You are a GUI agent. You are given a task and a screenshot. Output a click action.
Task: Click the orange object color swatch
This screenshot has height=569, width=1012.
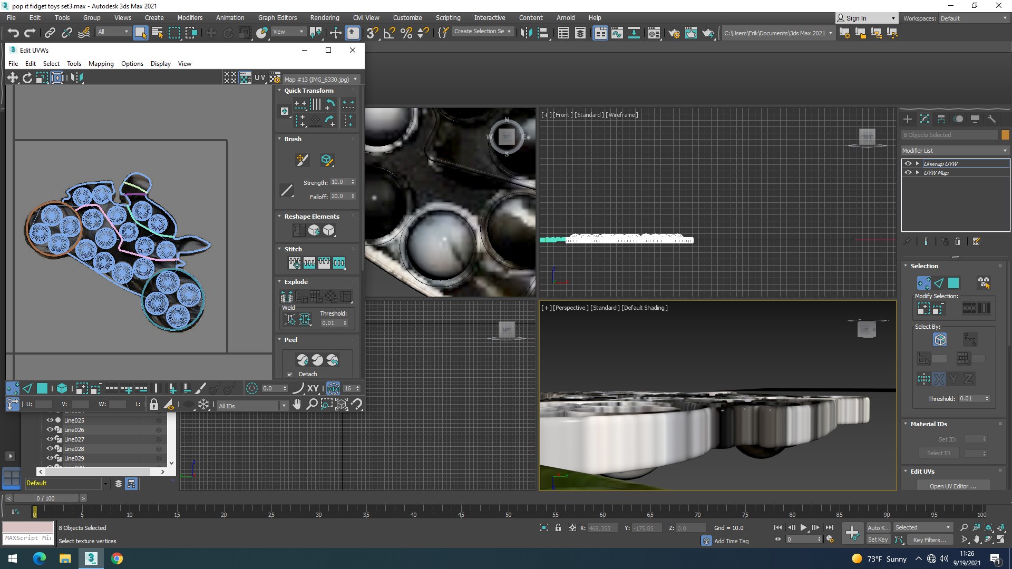1005,135
